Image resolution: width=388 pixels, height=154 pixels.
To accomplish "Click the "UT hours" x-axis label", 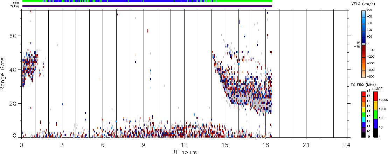I will pos(184,152).
